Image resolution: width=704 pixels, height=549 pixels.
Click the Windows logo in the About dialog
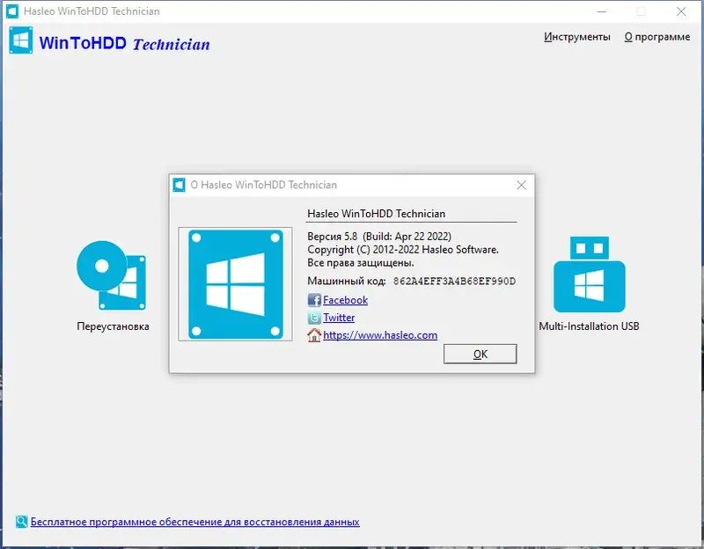[234, 283]
